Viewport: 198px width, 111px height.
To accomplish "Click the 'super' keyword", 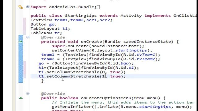I will 58,46.
